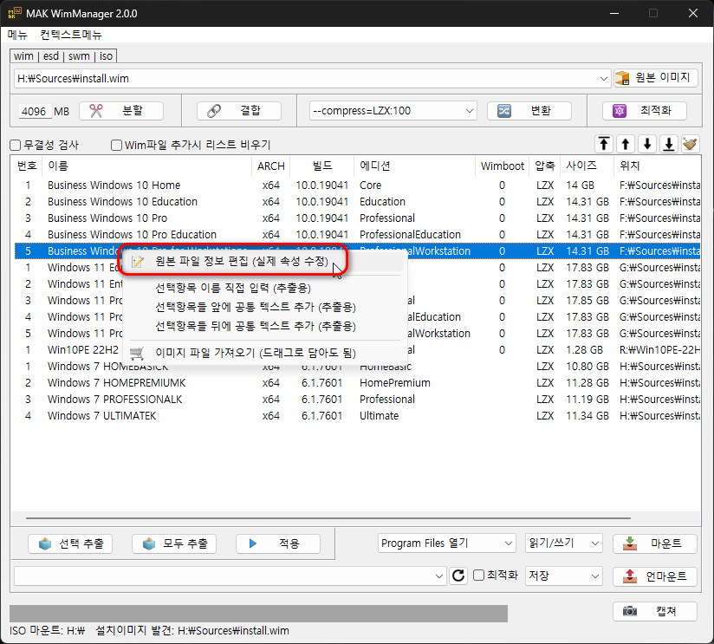
Task: Open the 메뉴 menu
Action: 17,35
